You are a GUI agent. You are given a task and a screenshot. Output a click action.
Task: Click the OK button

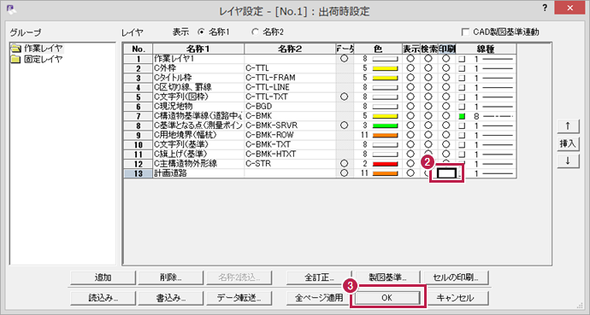click(x=387, y=298)
